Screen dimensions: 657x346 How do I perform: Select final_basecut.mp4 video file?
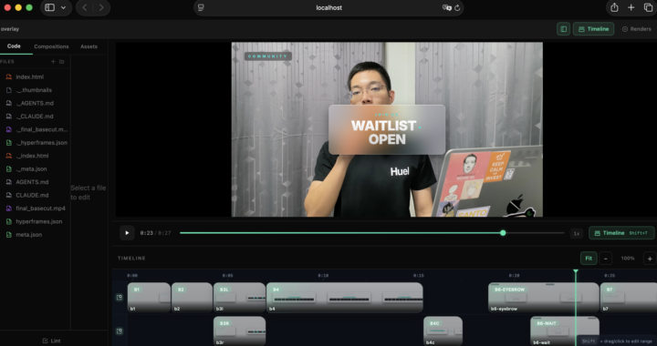[36, 209]
